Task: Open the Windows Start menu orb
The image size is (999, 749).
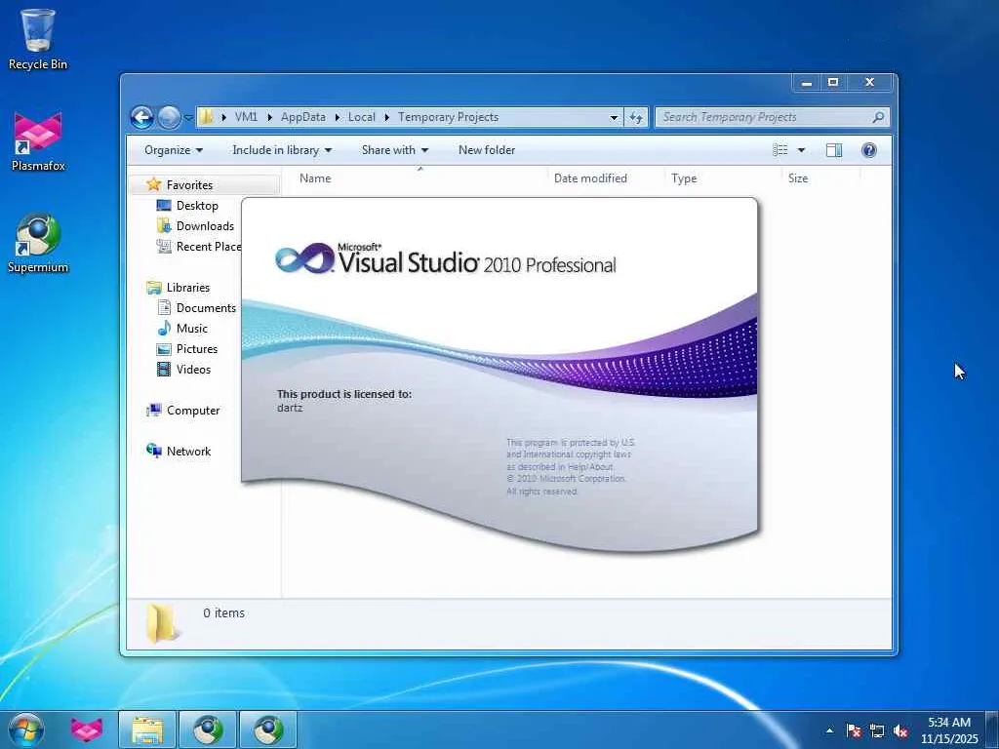Action: click(x=26, y=729)
